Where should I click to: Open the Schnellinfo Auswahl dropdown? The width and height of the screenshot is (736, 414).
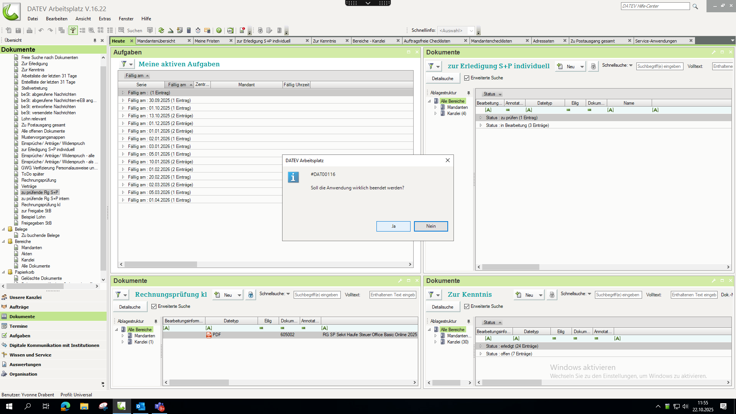[x=471, y=31]
